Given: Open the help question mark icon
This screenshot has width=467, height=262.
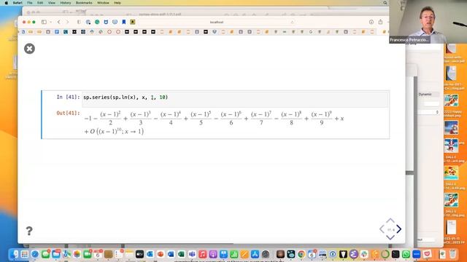Looking at the screenshot, I should click(29, 231).
